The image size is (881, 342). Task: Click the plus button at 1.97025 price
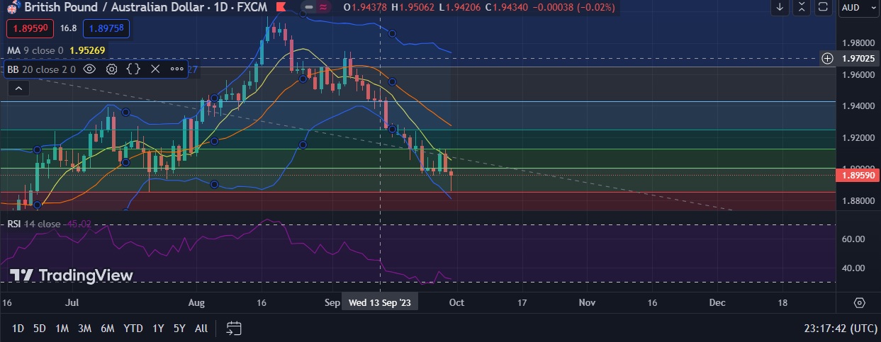click(827, 58)
